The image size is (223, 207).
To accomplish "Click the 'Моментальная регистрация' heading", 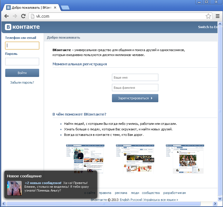I will pos(80,64).
